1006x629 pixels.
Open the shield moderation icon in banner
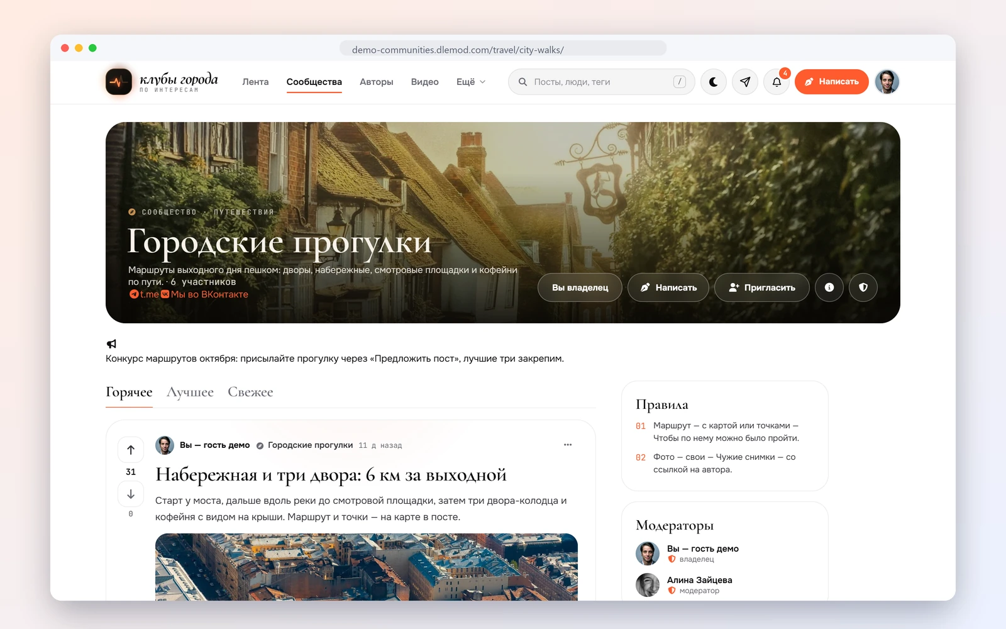coord(863,287)
